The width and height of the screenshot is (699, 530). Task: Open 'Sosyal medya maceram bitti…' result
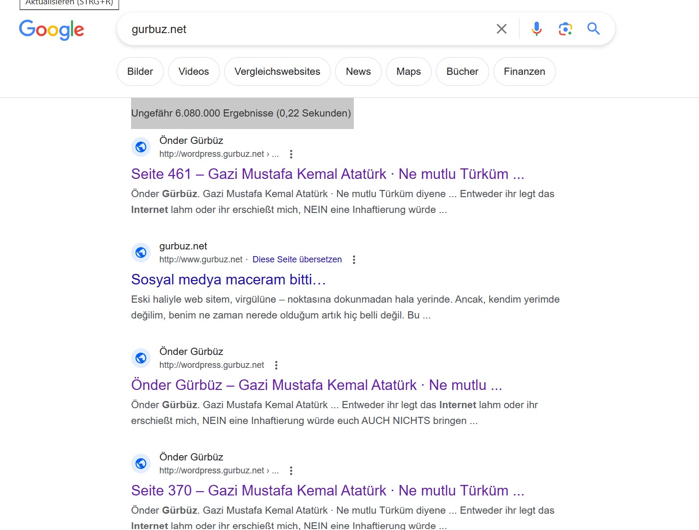pos(229,279)
